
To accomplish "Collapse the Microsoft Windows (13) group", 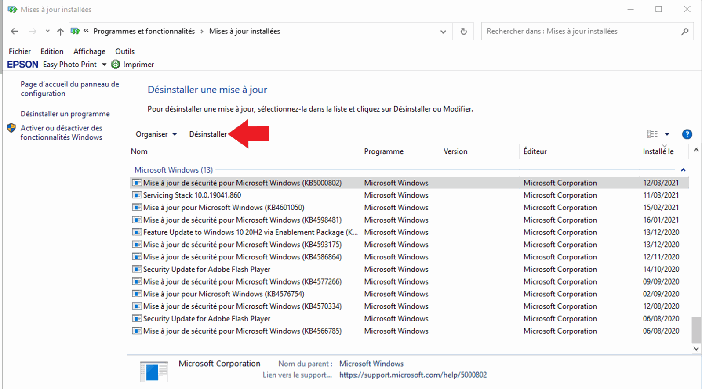I will tap(683, 170).
